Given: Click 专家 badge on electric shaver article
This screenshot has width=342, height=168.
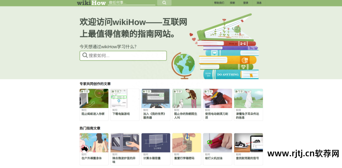Looking at the screenshot, I should tap(208, 91).
